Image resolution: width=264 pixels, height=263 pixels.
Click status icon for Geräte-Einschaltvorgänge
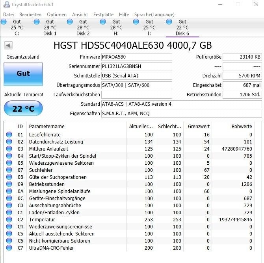[9, 198]
